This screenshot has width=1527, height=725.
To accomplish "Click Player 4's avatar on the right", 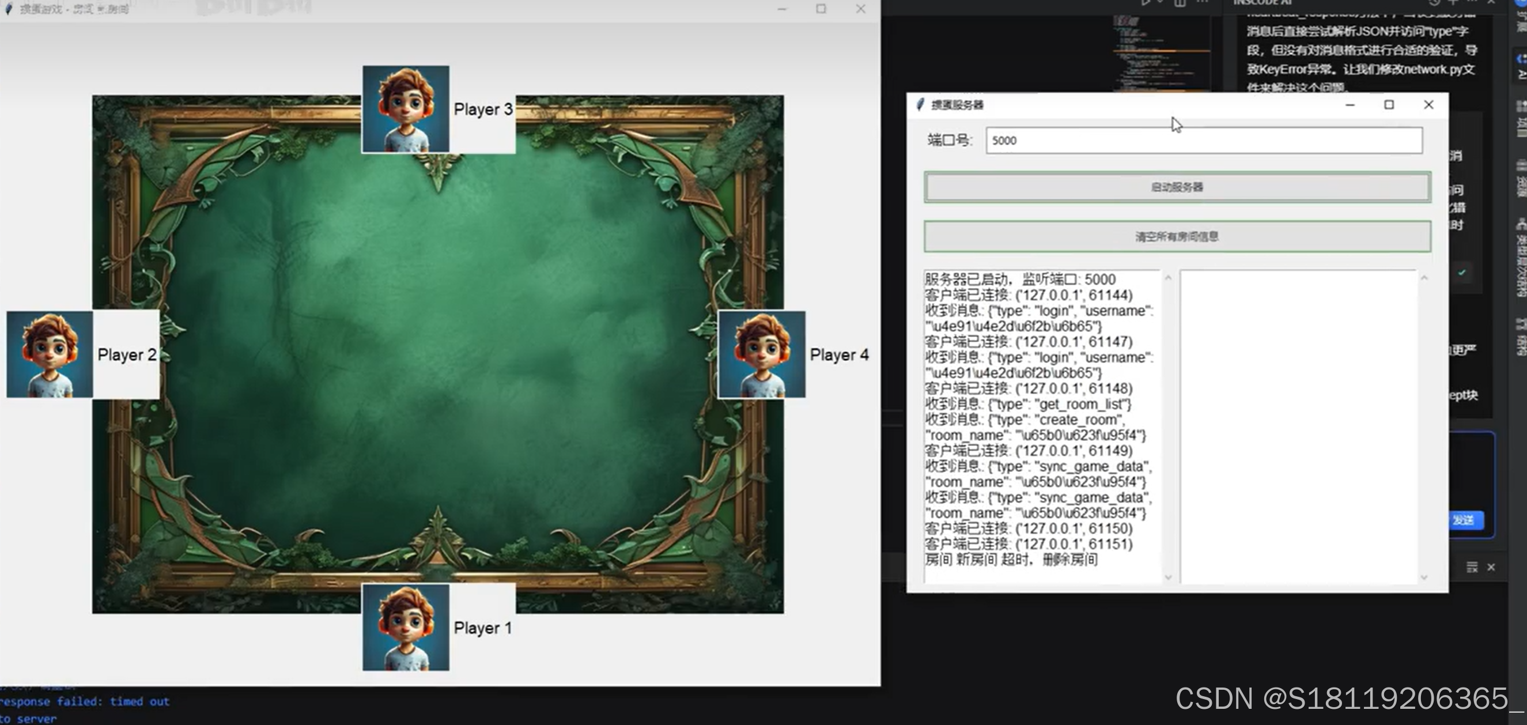I will pos(762,354).
